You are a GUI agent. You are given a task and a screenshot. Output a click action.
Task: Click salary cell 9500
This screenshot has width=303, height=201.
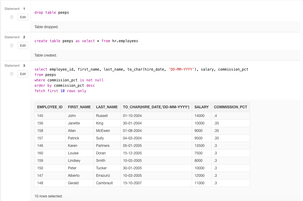pos(202,138)
